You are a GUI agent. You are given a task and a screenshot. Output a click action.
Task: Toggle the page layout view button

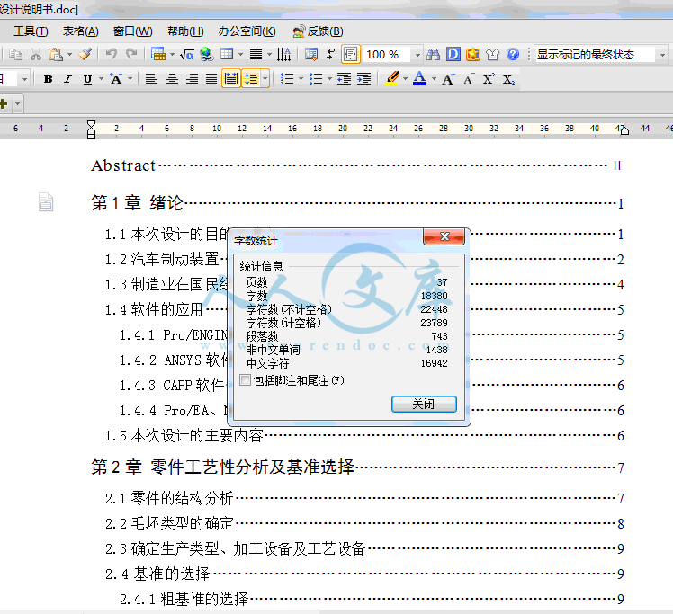click(x=351, y=55)
